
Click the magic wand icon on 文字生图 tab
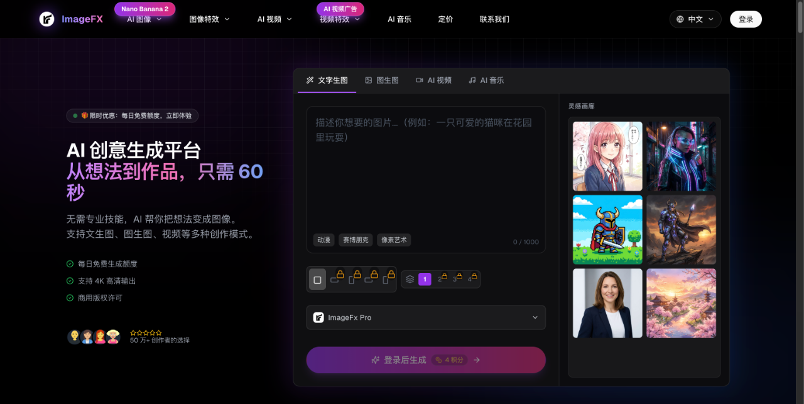(310, 80)
